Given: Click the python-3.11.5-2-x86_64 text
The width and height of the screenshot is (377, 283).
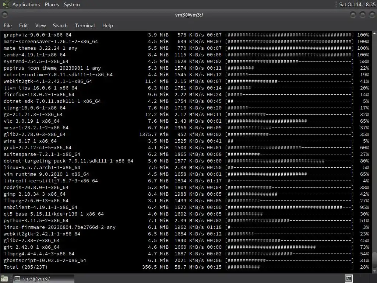Looking at the screenshot, I should tap(36, 221).
